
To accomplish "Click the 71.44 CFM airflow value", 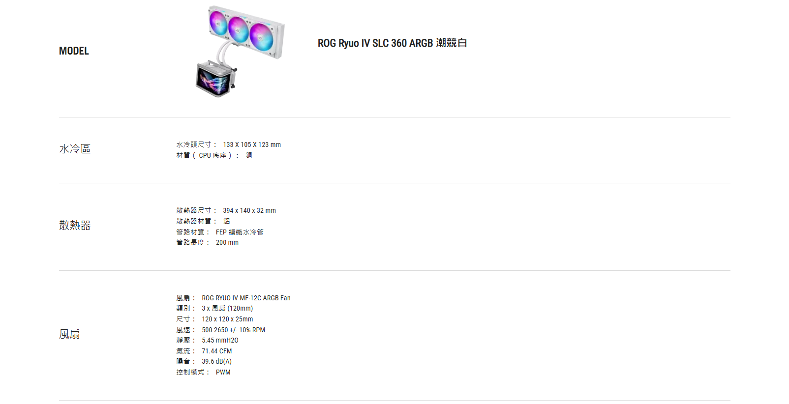I will click(x=216, y=351).
